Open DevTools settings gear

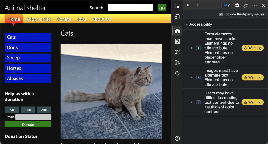point(237,5)
